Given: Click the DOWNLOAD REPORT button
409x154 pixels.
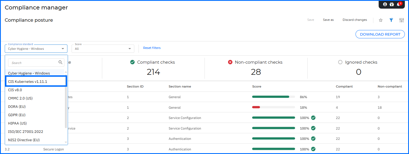Looking at the screenshot, I should point(380,34).
